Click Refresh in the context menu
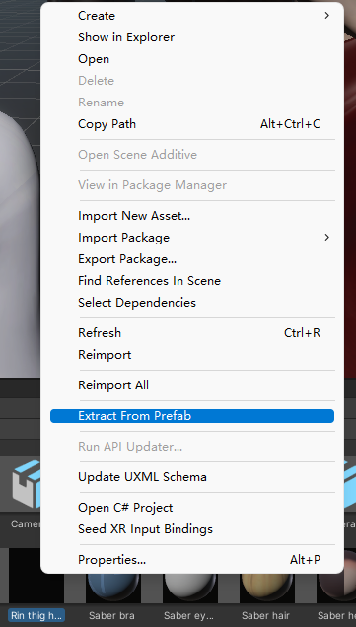 [x=100, y=332]
